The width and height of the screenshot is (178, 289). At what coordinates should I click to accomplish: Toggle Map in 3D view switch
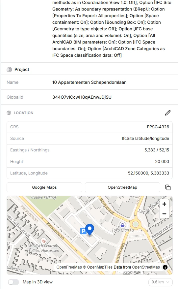(x=13, y=282)
